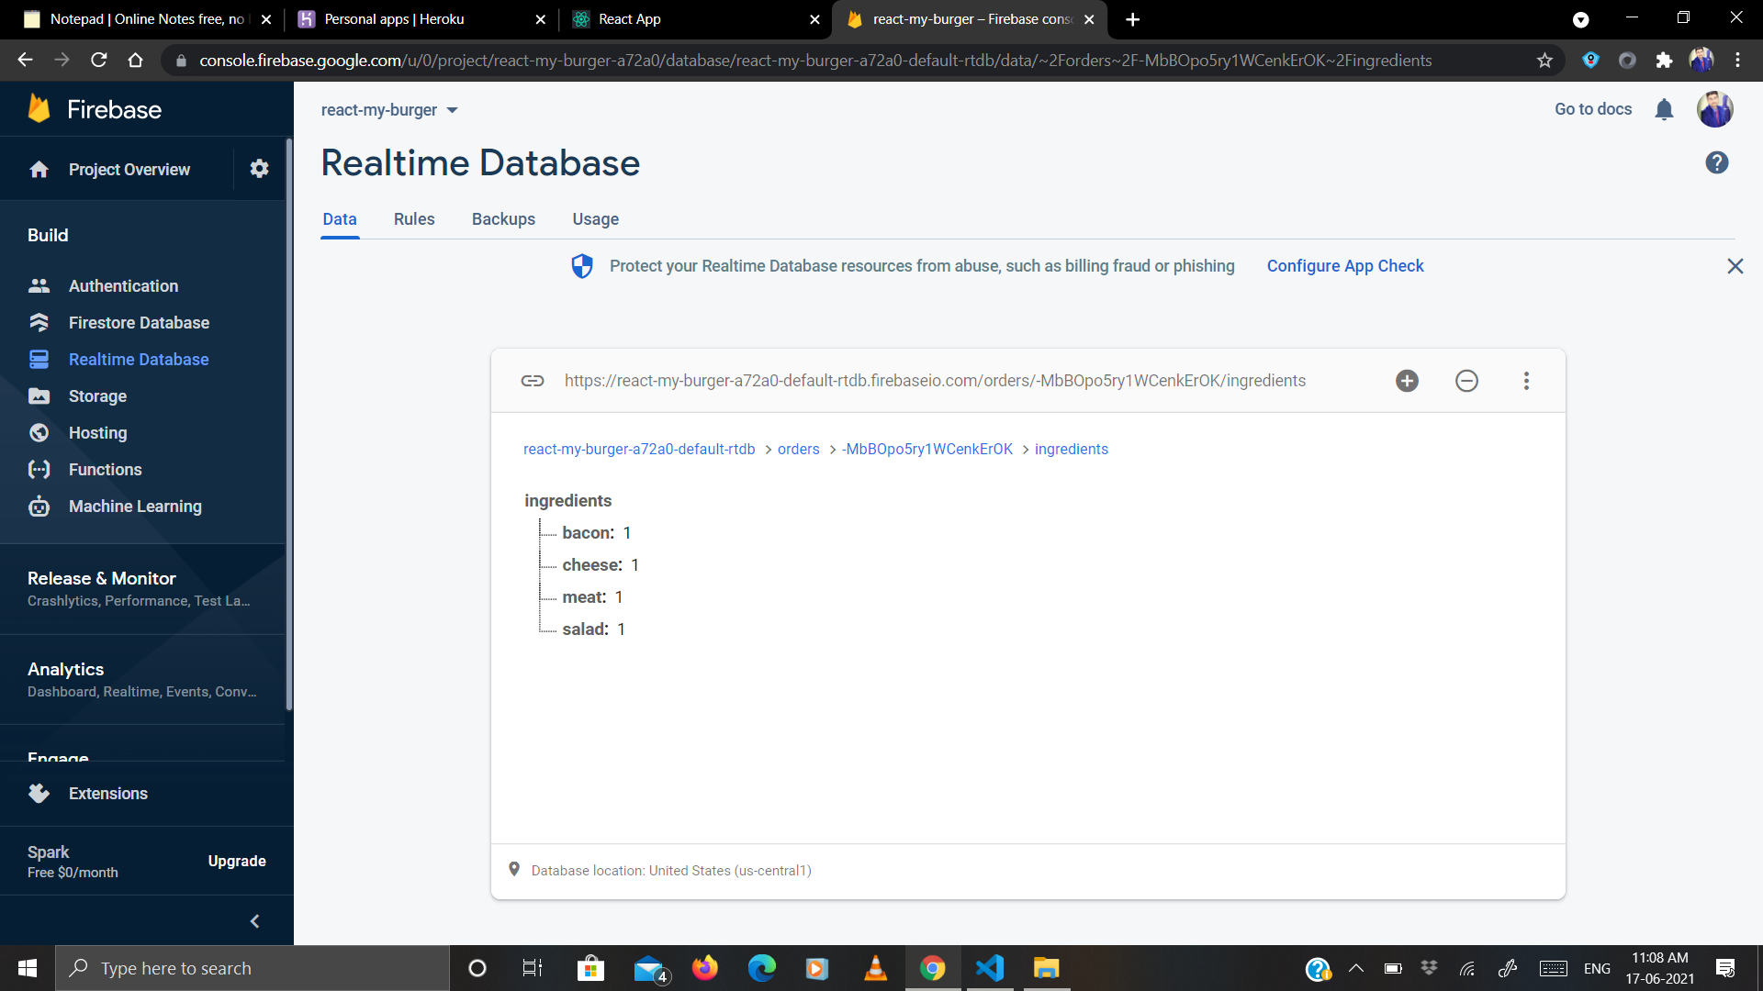Open the react-my-burger project dropdown
This screenshot has height=991, width=1763.
389,109
